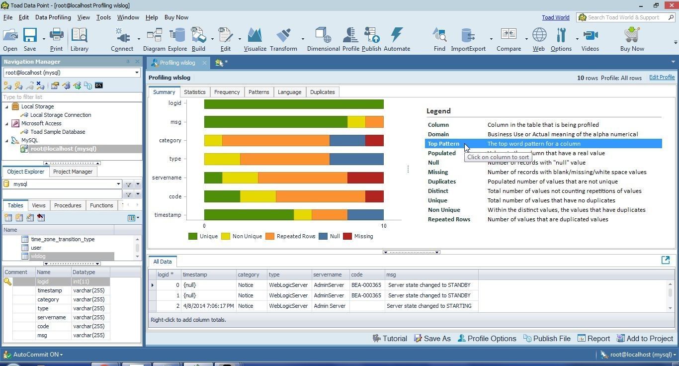Click the Save toolbar icon

click(30, 35)
